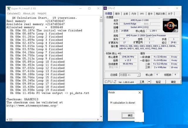Expand the 工具 button dropdown arrow
The image size is (188, 128).
point(149,82)
